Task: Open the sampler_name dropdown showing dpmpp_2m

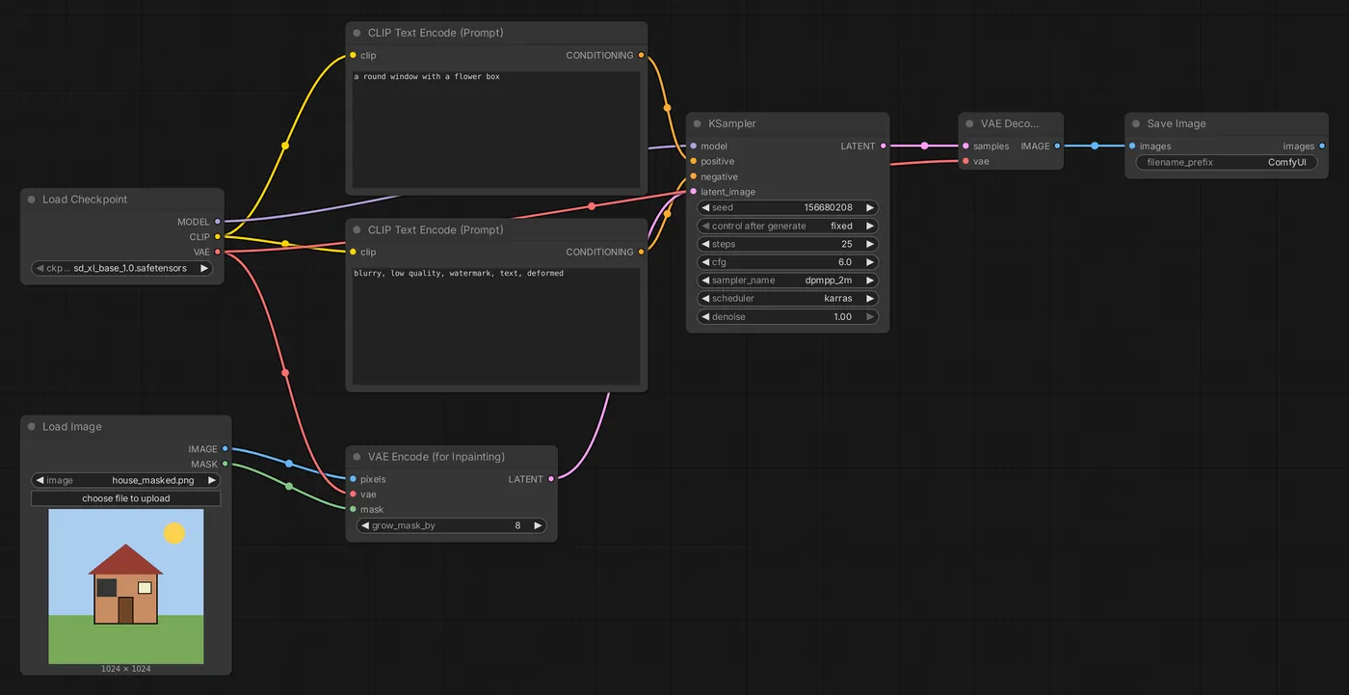Action: point(787,281)
